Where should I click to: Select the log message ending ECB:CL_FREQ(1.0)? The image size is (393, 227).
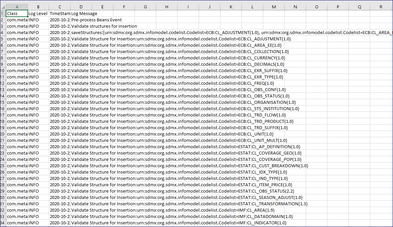click(x=172, y=83)
